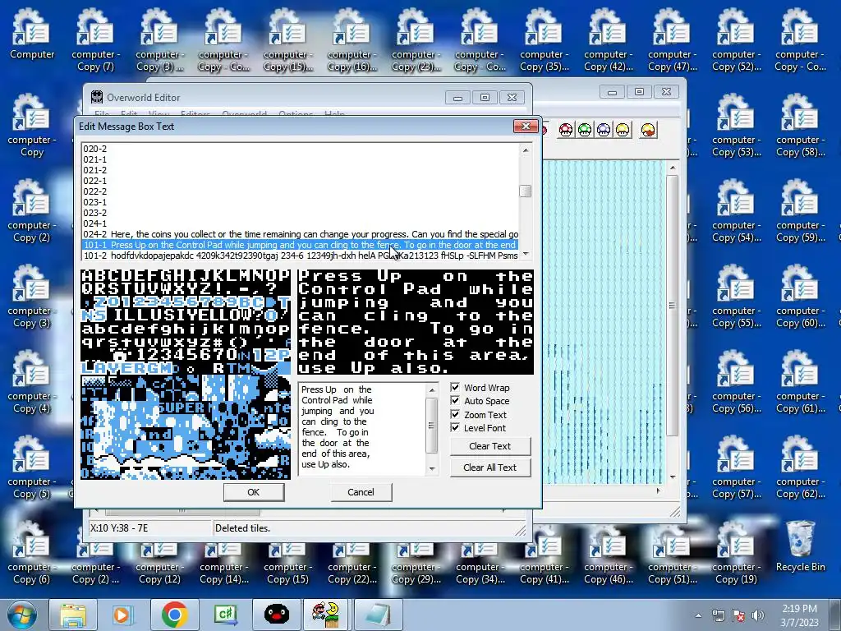
Task: Disable the Level Font checkbox
Action: pyautogui.click(x=455, y=428)
